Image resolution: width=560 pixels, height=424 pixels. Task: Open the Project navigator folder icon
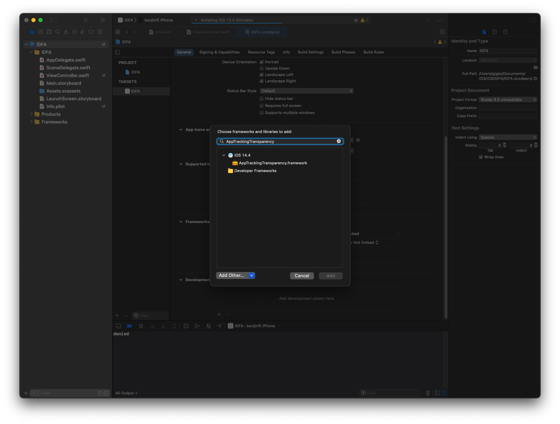(32, 32)
